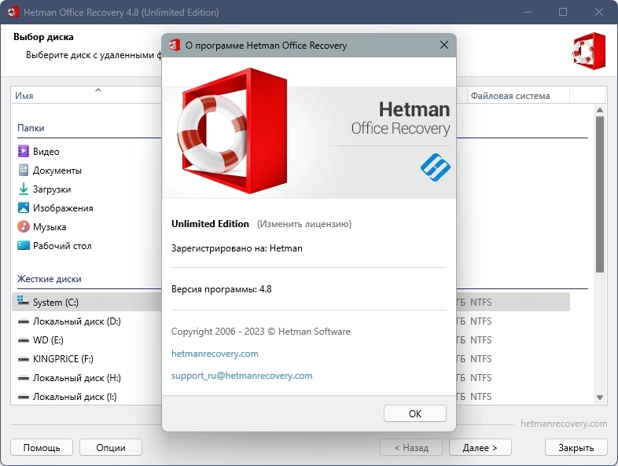
Task: Maximize the main Hetman window
Action: tap(563, 12)
